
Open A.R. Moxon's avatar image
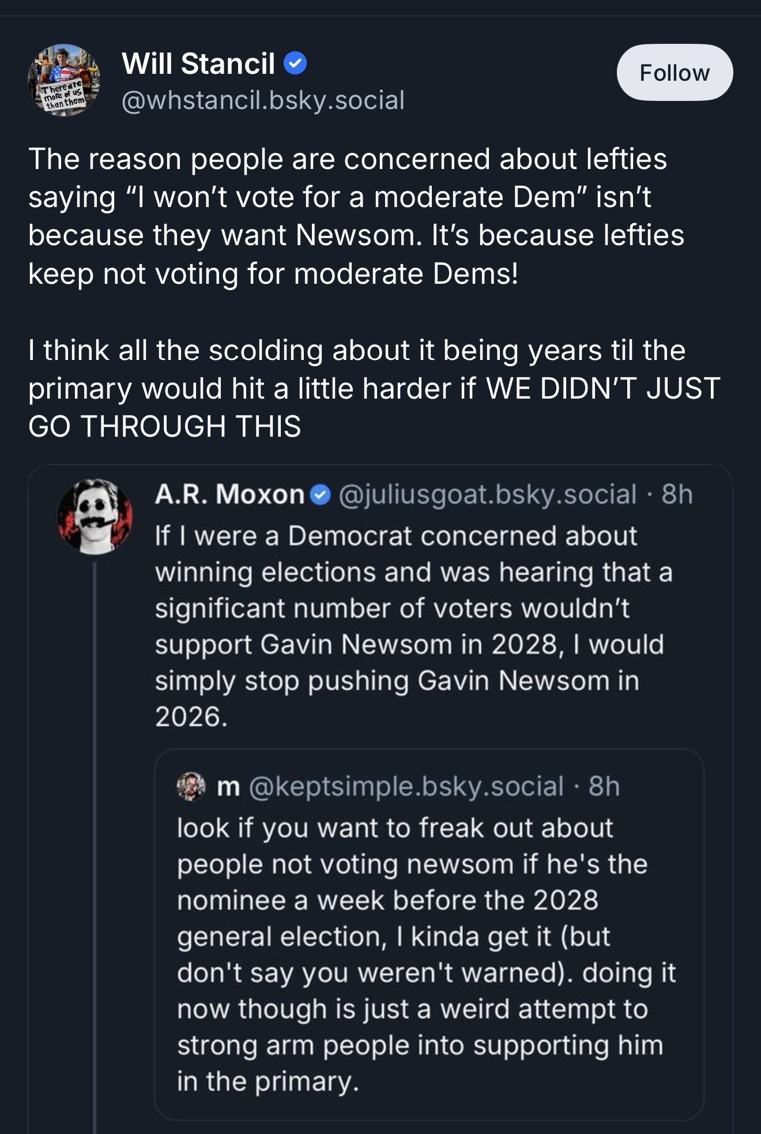coord(95,517)
